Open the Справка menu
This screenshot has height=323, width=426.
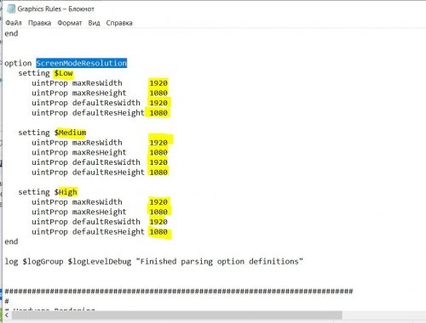pos(119,23)
